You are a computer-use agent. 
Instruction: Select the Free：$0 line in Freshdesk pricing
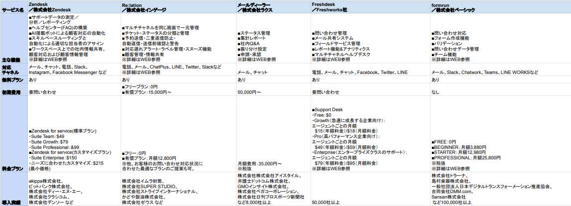tap(322, 115)
